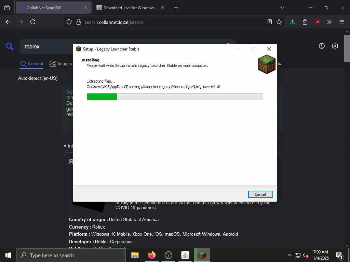Go back to the previous page
Viewport: 350px width, 262px height.
coord(8,22)
